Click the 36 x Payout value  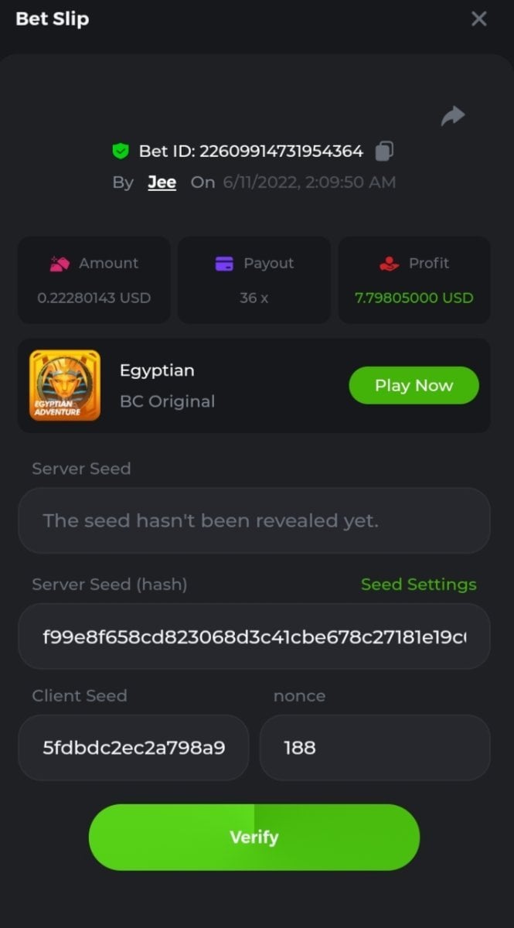click(254, 298)
